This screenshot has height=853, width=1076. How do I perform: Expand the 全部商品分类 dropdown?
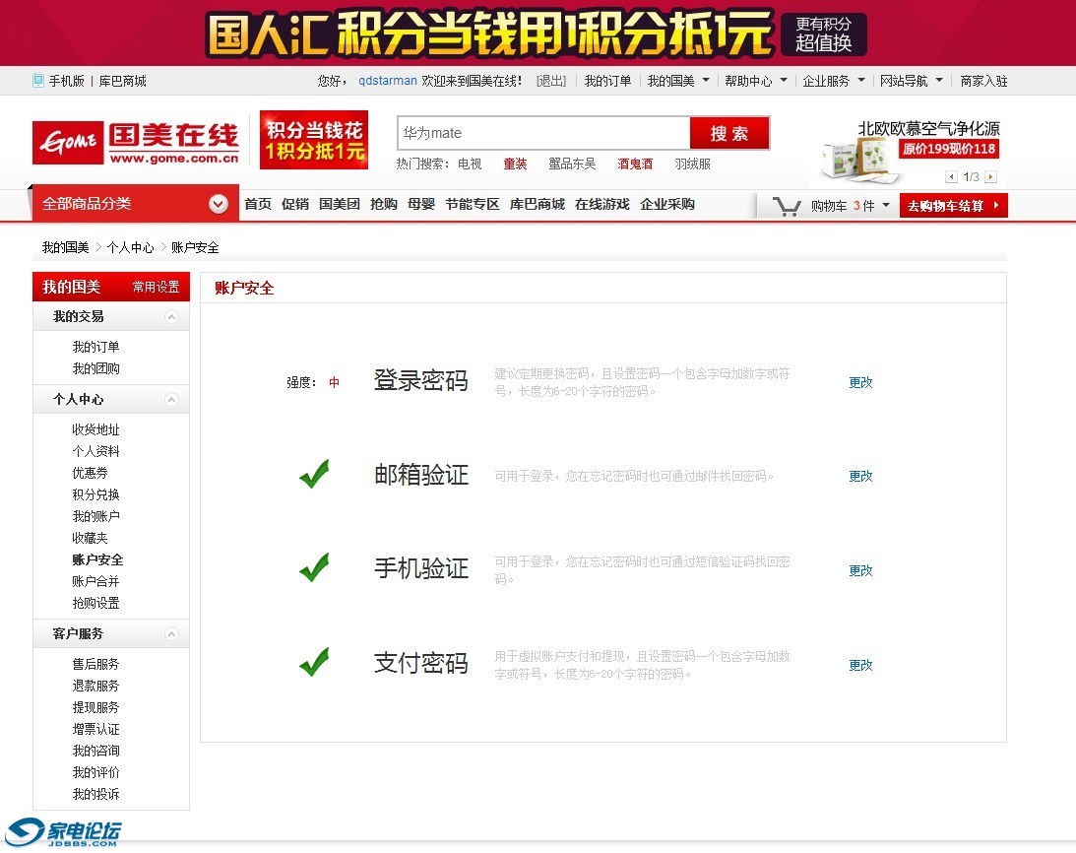click(x=218, y=205)
